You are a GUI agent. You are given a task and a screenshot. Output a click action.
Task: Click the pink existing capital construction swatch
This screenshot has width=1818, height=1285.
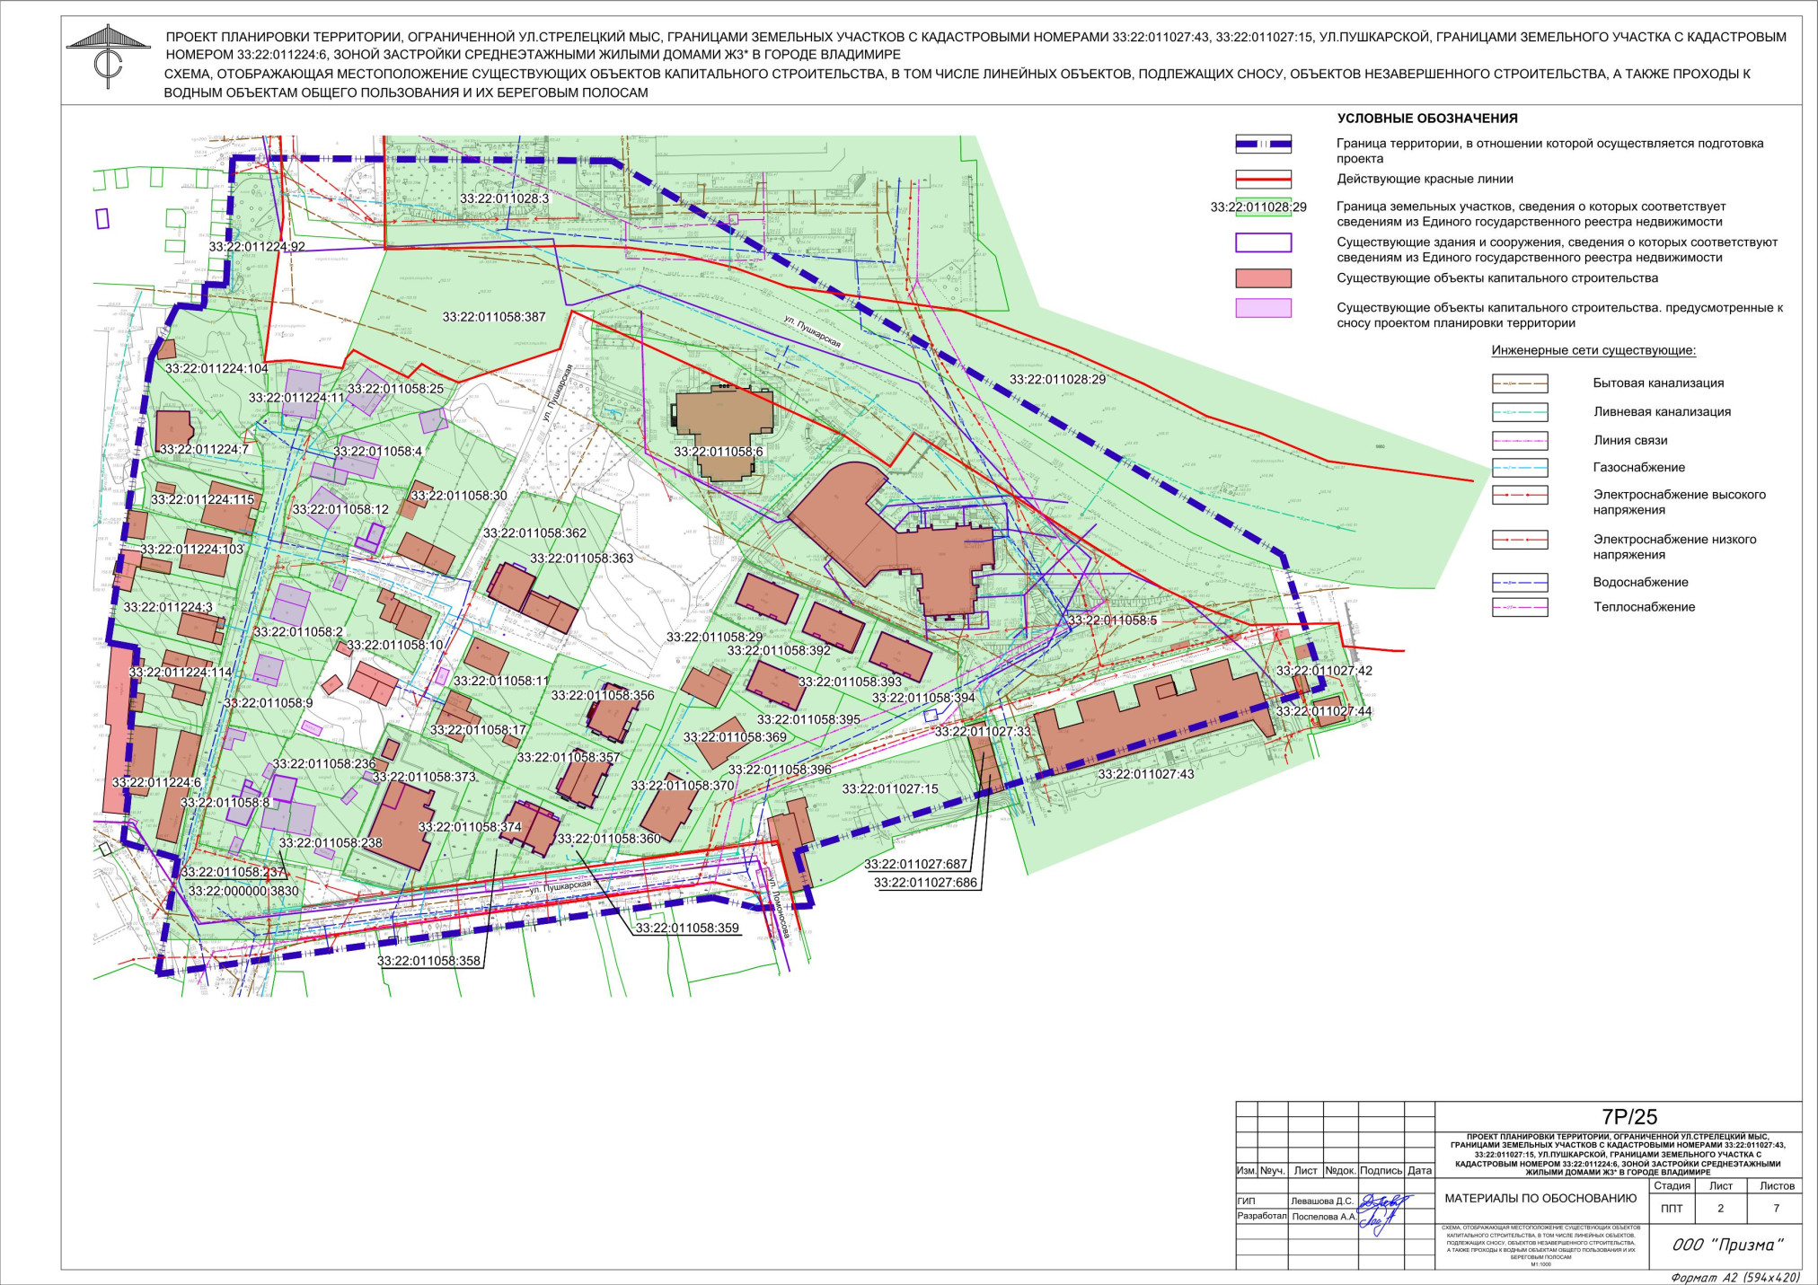1262,278
